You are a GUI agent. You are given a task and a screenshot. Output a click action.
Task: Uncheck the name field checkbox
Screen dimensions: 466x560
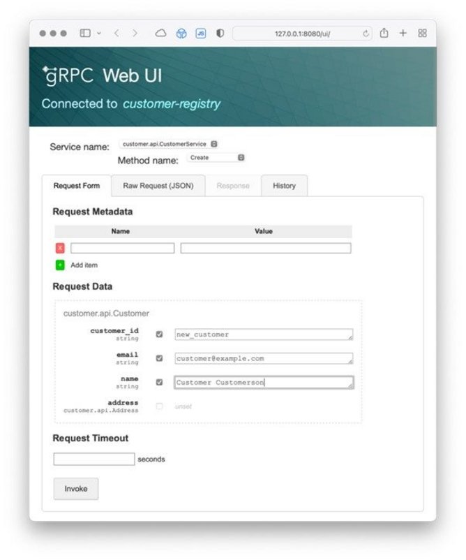point(160,382)
